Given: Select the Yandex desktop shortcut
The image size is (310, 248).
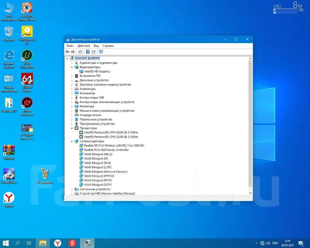Looking at the screenshot, I should [9, 200].
